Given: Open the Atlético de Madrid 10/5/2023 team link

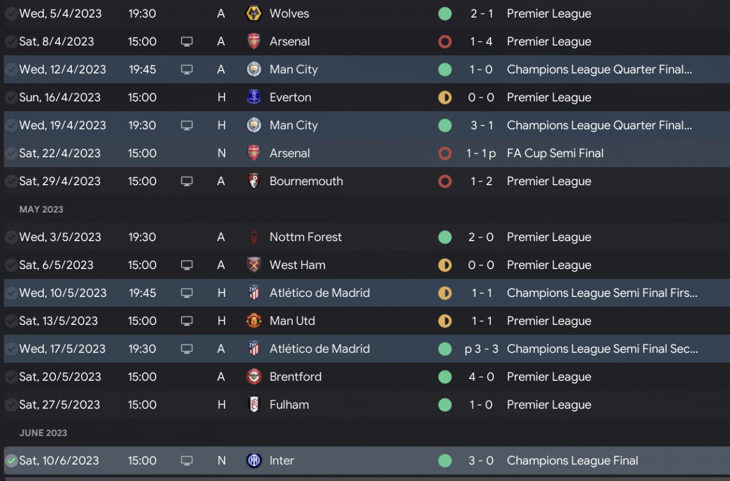Looking at the screenshot, I should [x=319, y=293].
